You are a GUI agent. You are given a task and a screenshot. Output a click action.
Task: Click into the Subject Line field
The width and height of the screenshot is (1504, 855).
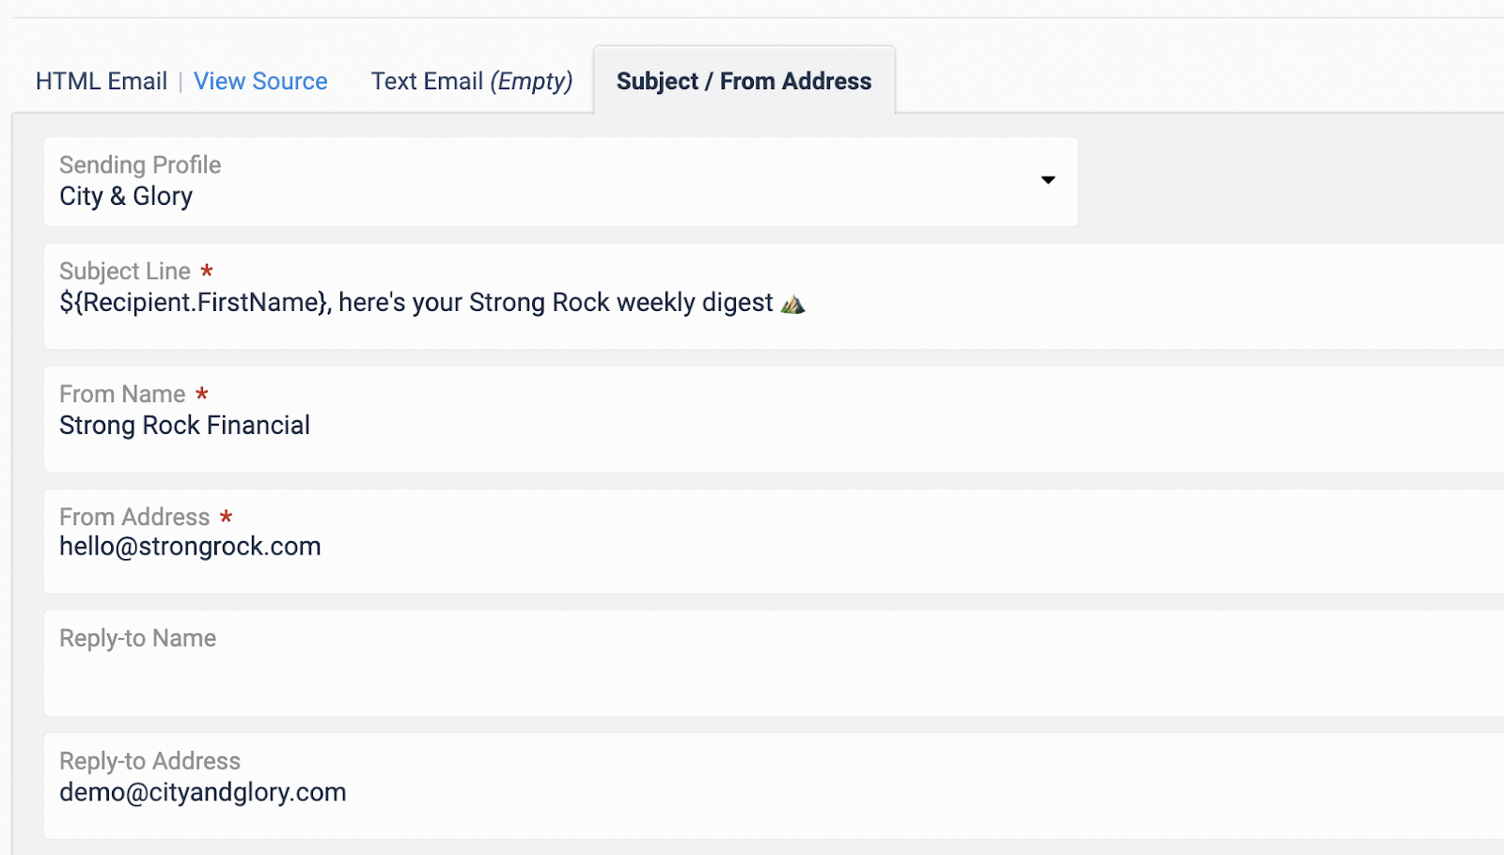774,296
